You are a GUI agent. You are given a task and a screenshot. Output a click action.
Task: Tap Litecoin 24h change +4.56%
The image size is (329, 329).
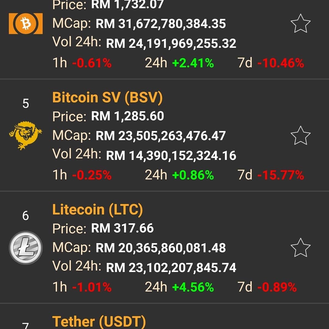click(193, 287)
